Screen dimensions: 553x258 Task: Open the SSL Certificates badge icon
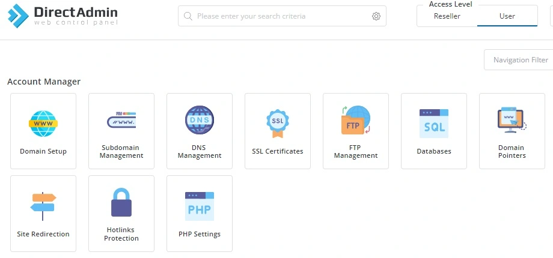(x=278, y=124)
